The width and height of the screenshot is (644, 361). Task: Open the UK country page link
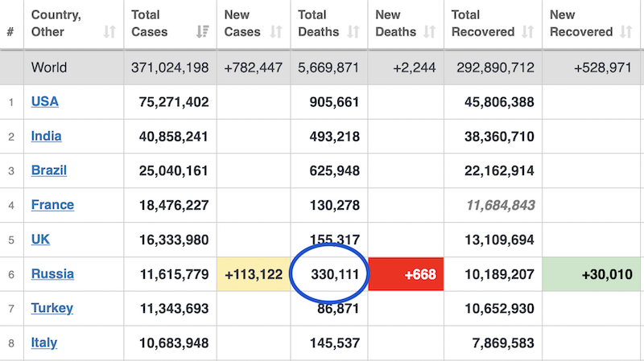click(40, 240)
